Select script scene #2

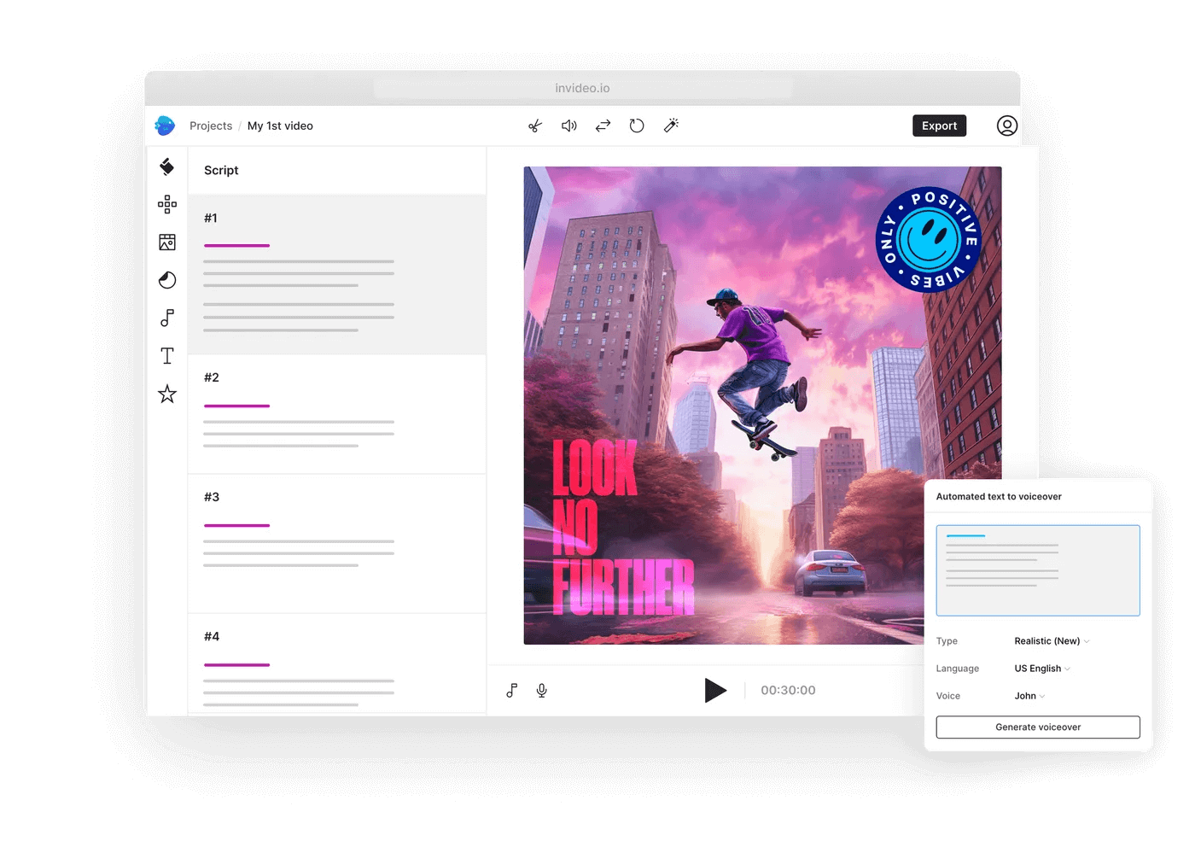coord(337,414)
